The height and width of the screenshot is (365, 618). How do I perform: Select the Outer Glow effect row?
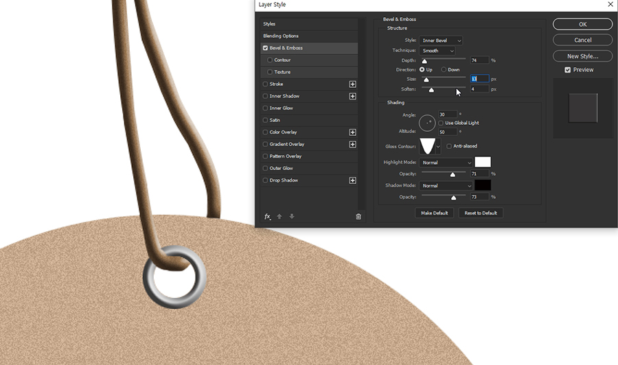tap(309, 168)
